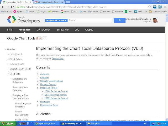
Task: Open Interacting with Charts in sidebar
Action: 20,69
